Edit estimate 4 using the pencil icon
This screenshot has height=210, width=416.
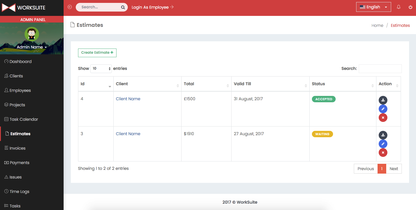pyautogui.click(x=383, y=109)
